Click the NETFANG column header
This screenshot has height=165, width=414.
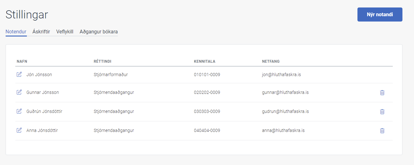click(271, 61)
